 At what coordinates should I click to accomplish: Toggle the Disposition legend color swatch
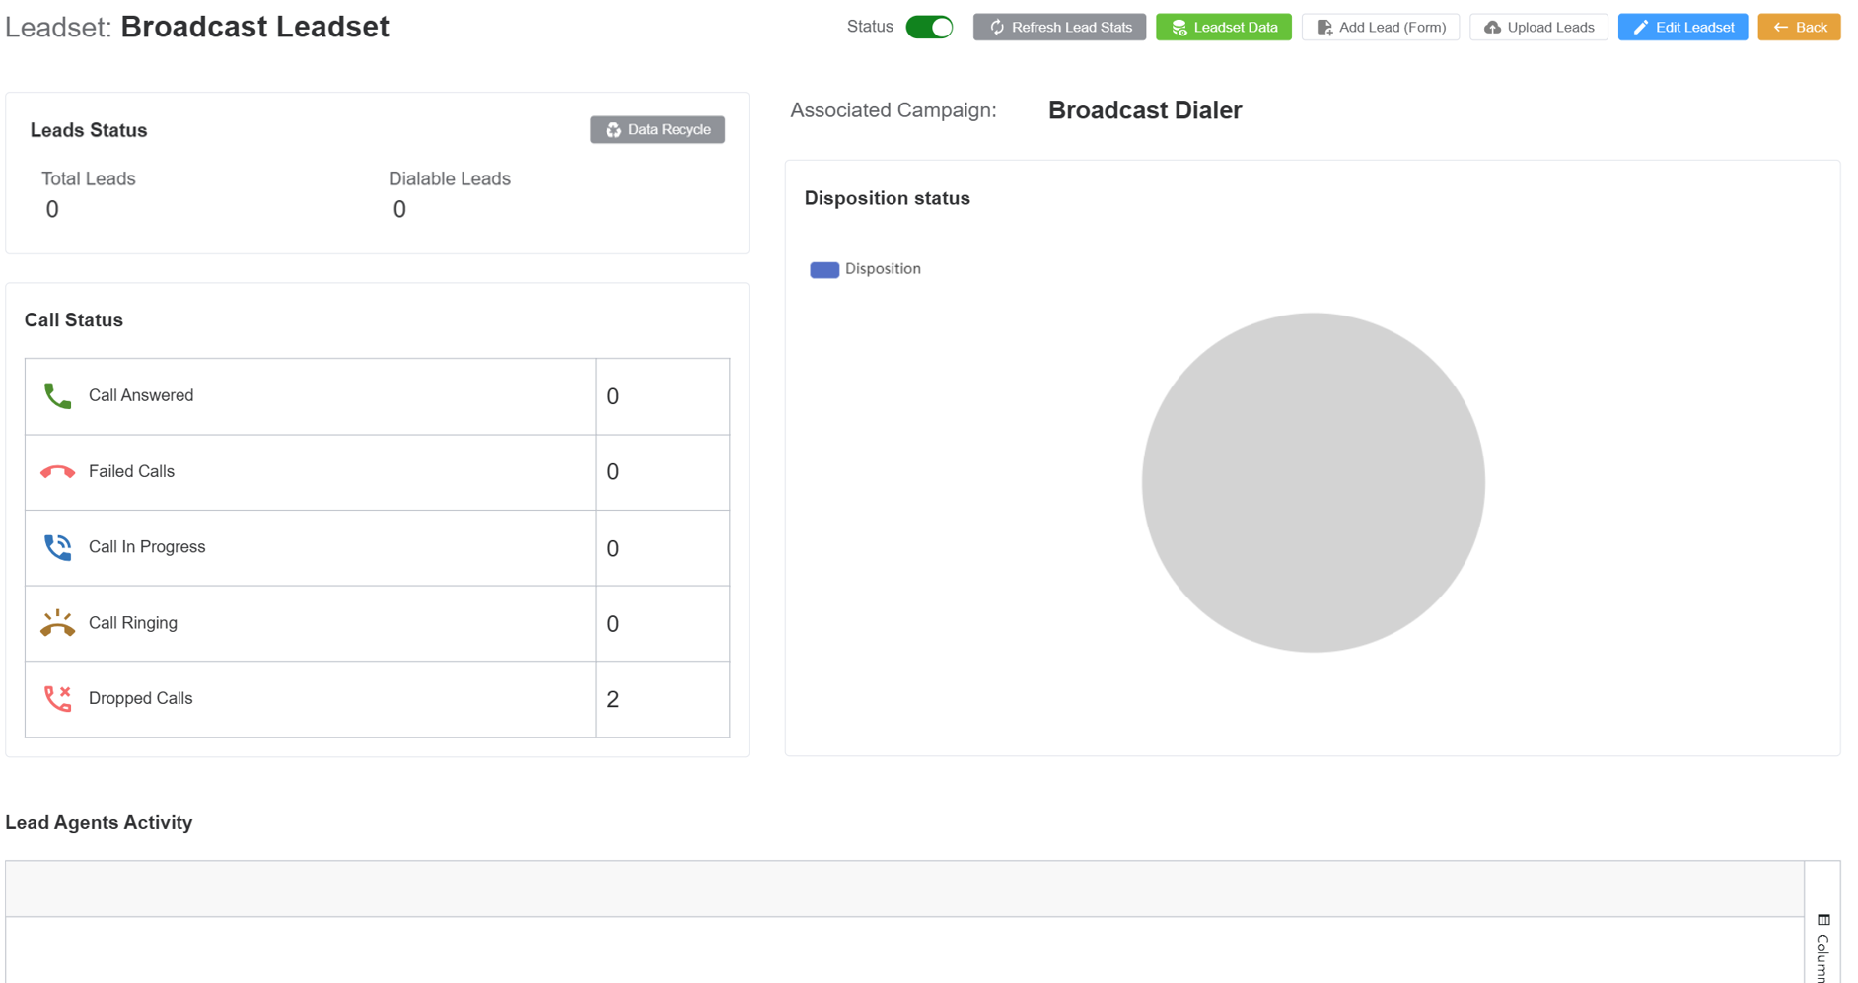[823, 270]
